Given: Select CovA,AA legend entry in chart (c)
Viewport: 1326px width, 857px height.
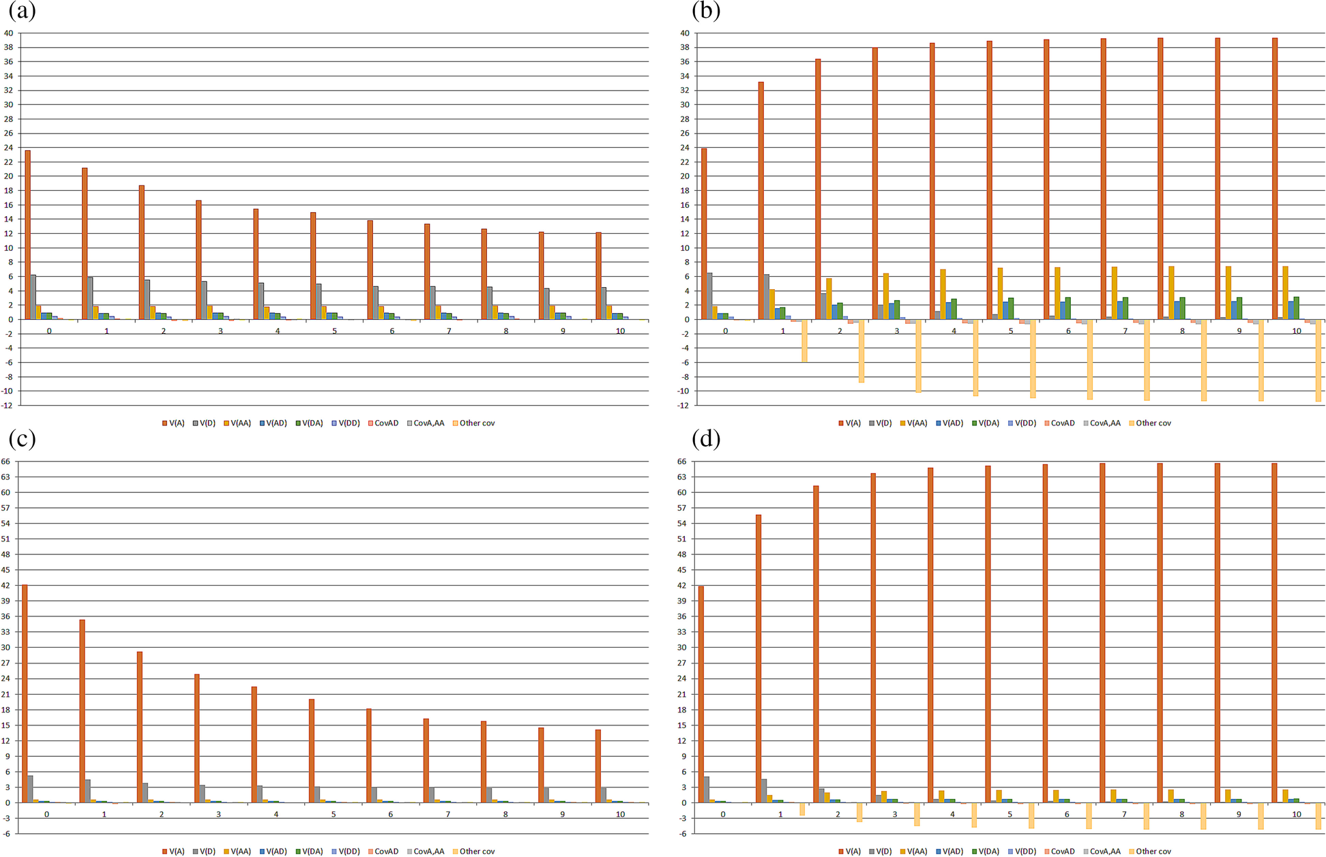Looking at the screenshot, I should coord(425,852).
